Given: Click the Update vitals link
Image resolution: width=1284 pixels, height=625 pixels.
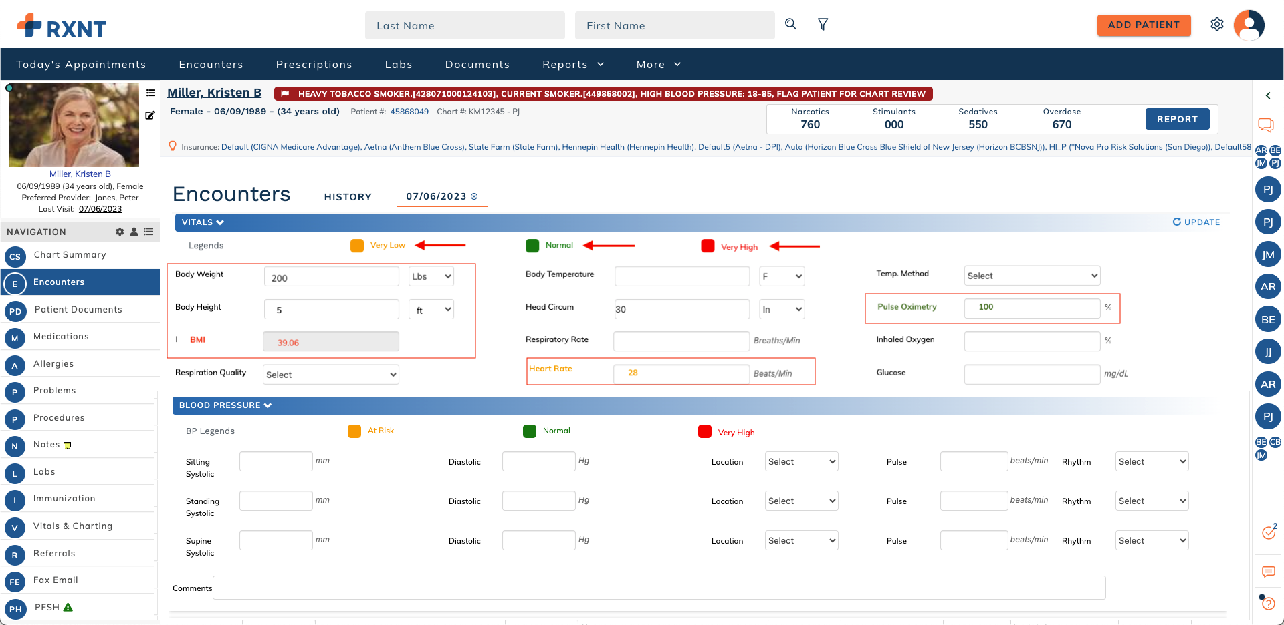Looking at the screenshot, I should (1196, 222).
